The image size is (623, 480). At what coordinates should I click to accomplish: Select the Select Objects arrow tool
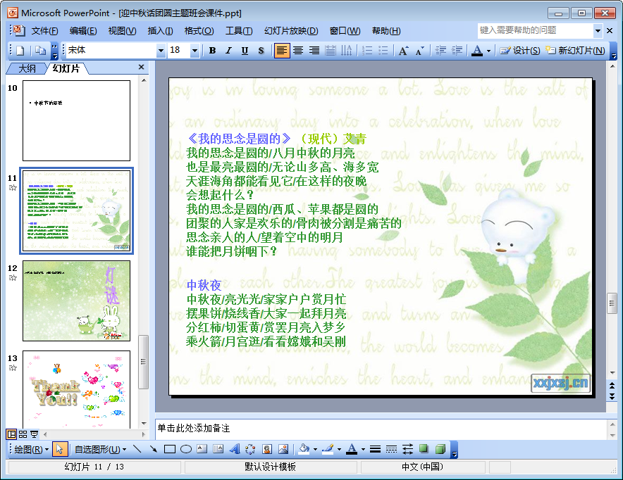coord(60,449)
